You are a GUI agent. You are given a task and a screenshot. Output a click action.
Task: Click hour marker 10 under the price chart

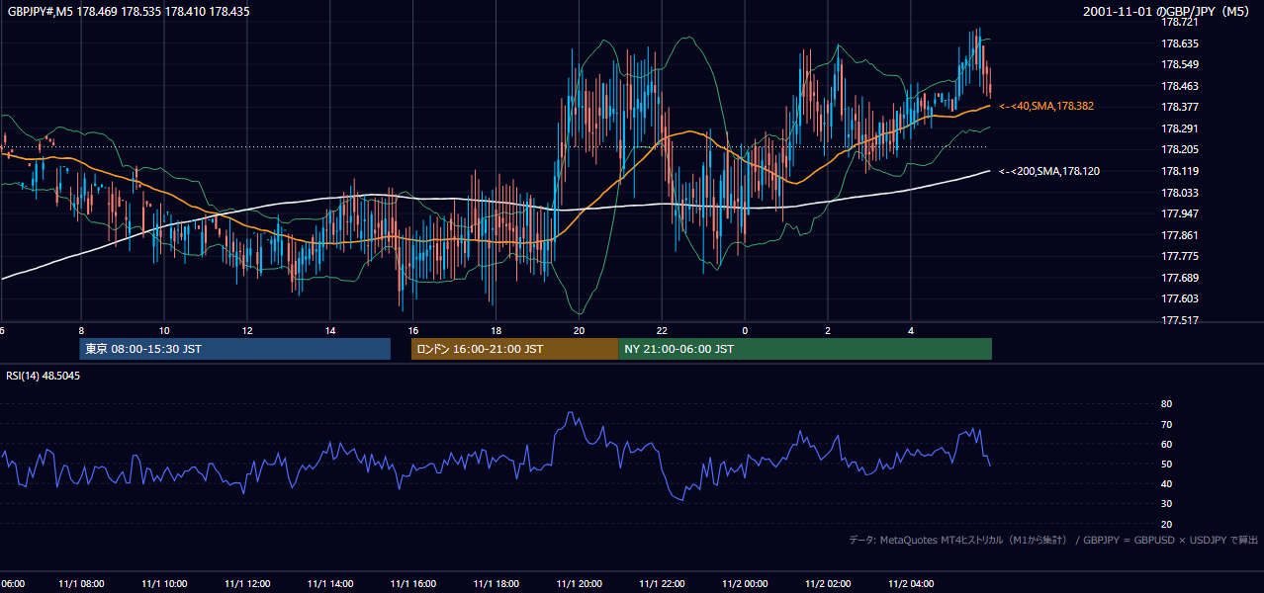164,330
